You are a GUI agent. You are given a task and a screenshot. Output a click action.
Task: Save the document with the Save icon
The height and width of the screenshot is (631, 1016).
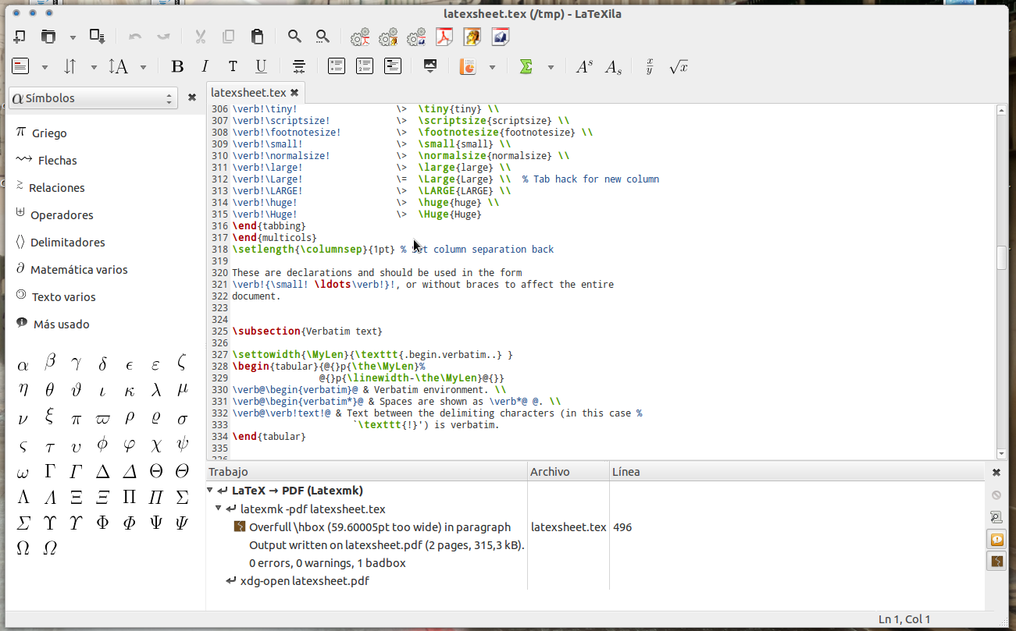click(x=98, y=36)
